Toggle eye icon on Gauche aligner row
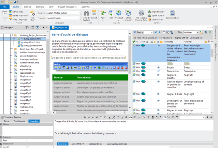The image size is (218, 148). pyautogui.click(x=158, y=82)
